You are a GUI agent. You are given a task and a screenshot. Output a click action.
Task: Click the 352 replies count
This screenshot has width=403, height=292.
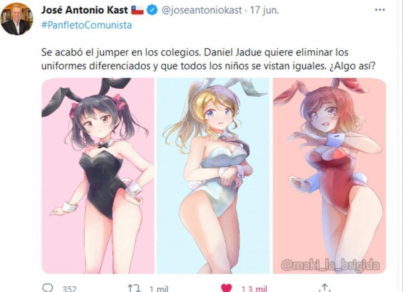pos(70,289)
